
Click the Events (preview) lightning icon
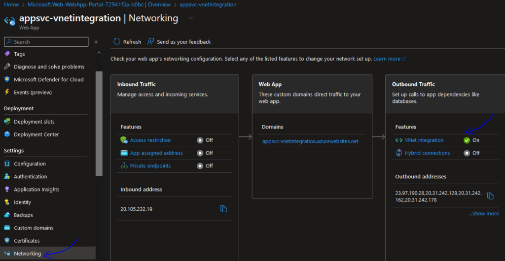(7, 92)
